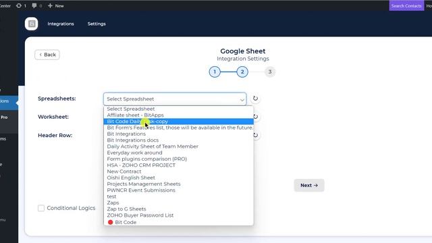
Task: Click the plus New icon in admin bar
Action: coord(50,5)
